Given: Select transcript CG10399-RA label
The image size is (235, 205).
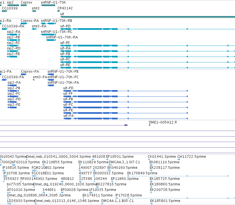Looking at the screenshot, I should [x=13, y=26].
